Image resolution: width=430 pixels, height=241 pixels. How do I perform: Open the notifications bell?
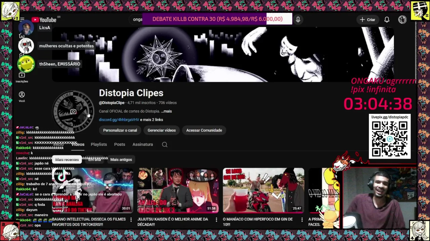coord(387,20)
